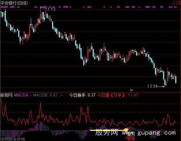
Task: Click the 13.54 low price label
Action: point(152,86)
